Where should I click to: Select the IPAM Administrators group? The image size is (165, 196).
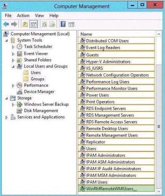[x=116, y=155]
